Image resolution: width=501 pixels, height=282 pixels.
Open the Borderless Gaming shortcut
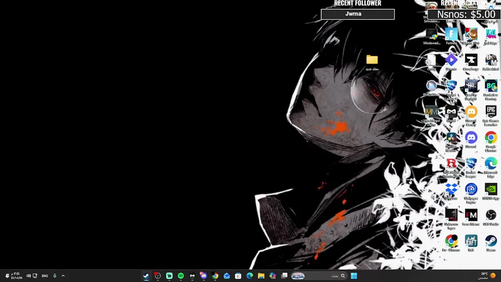(x=491, y=90)
